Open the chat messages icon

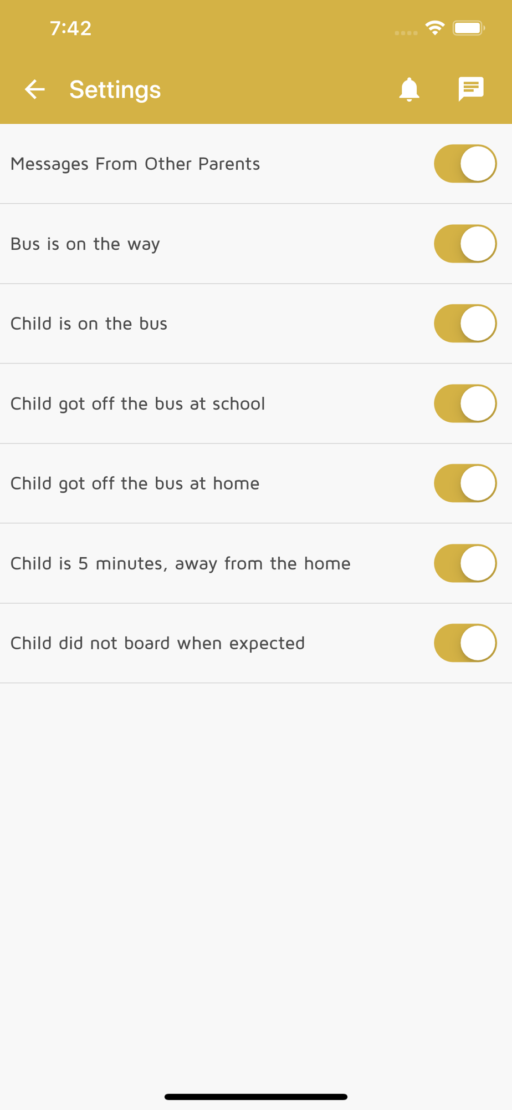(471, 89)
